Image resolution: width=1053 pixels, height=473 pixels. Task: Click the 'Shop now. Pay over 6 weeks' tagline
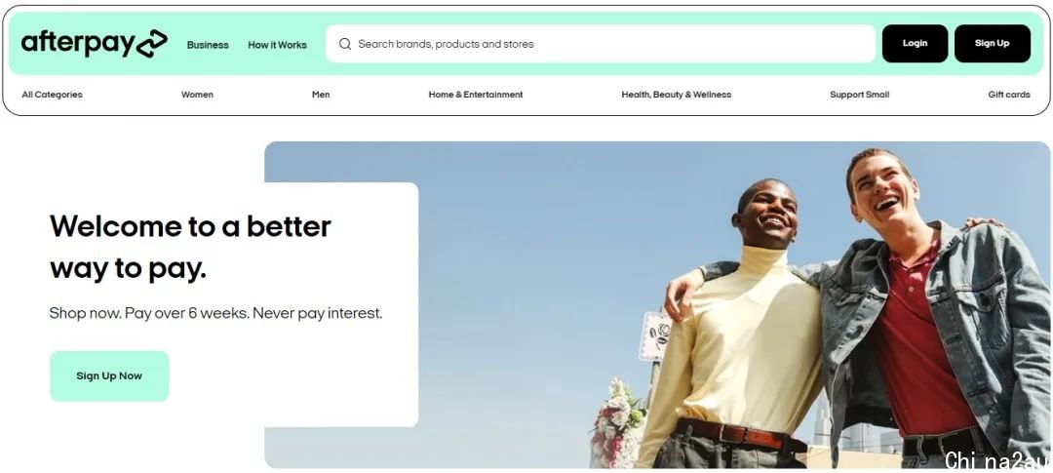215,313
